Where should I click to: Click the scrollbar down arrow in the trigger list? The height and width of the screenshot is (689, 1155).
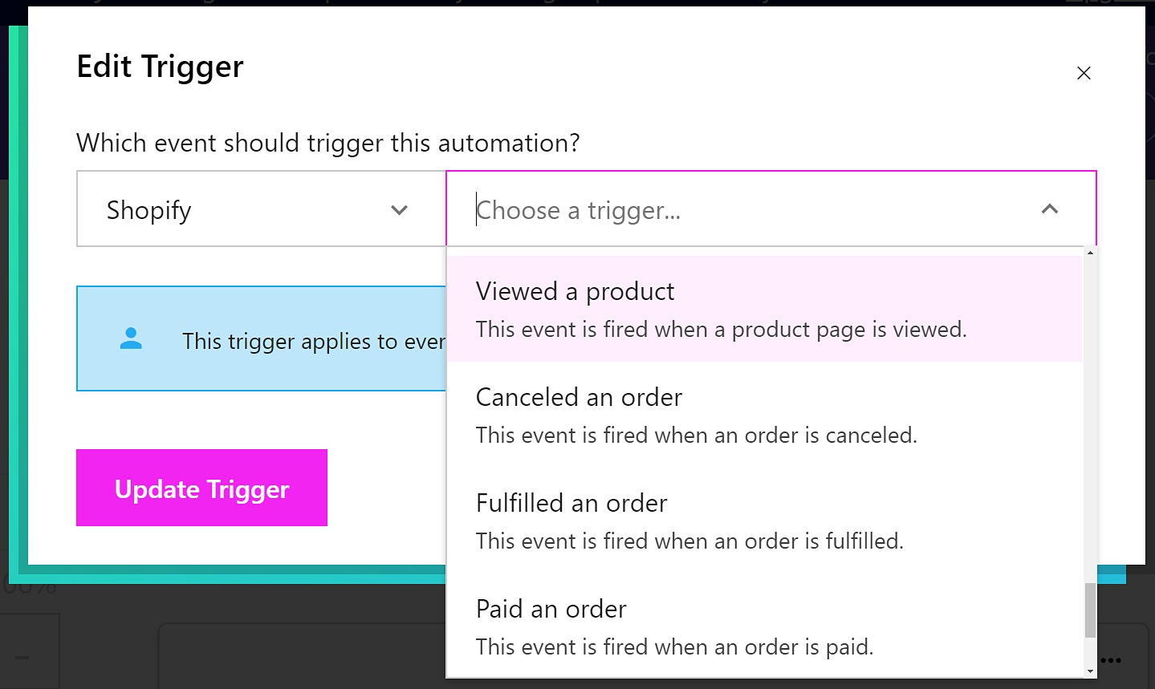point(1090,671)
